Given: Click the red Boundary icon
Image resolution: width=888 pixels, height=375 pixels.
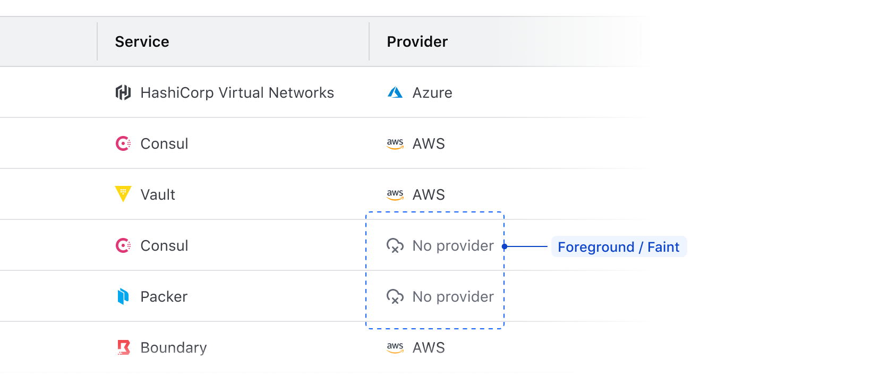Looking at the screenshot, I should [123, 347].
